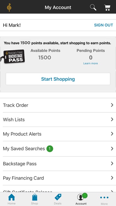Tap the Backstage Pass tag image
The height and width of the screenshot is (206, 116).
point(13,57)
